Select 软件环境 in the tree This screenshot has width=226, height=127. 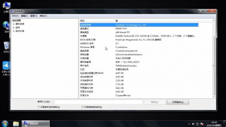(x=20, y=31)
